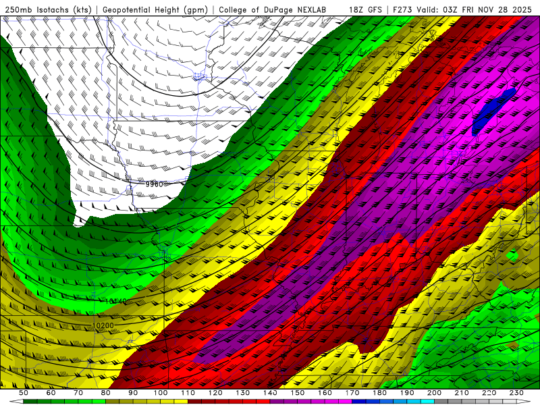Click the 10200 height contour label

pyautogui.click(x=103, y=325)
